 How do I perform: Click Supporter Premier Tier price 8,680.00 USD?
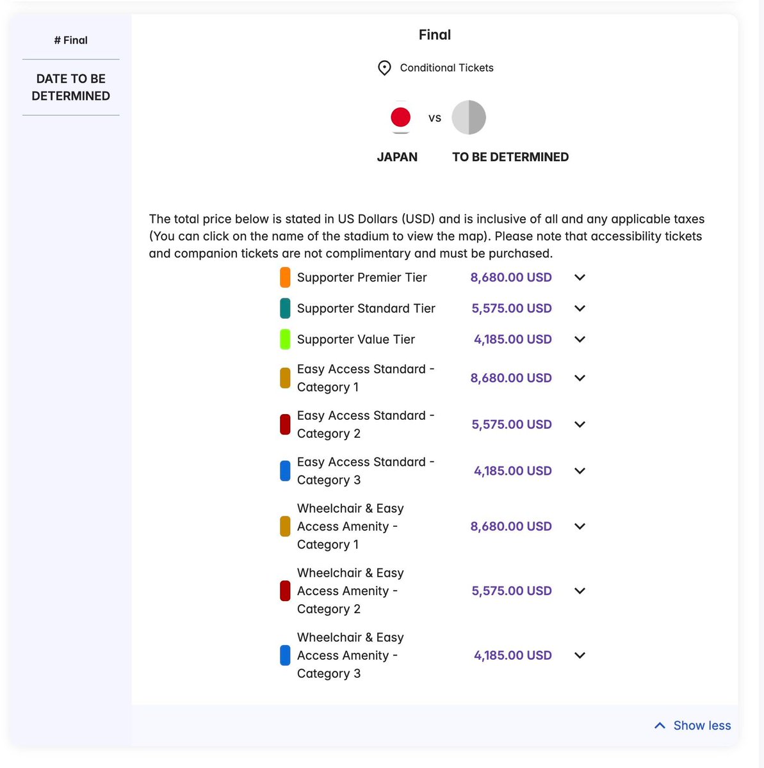click(511, 277)
